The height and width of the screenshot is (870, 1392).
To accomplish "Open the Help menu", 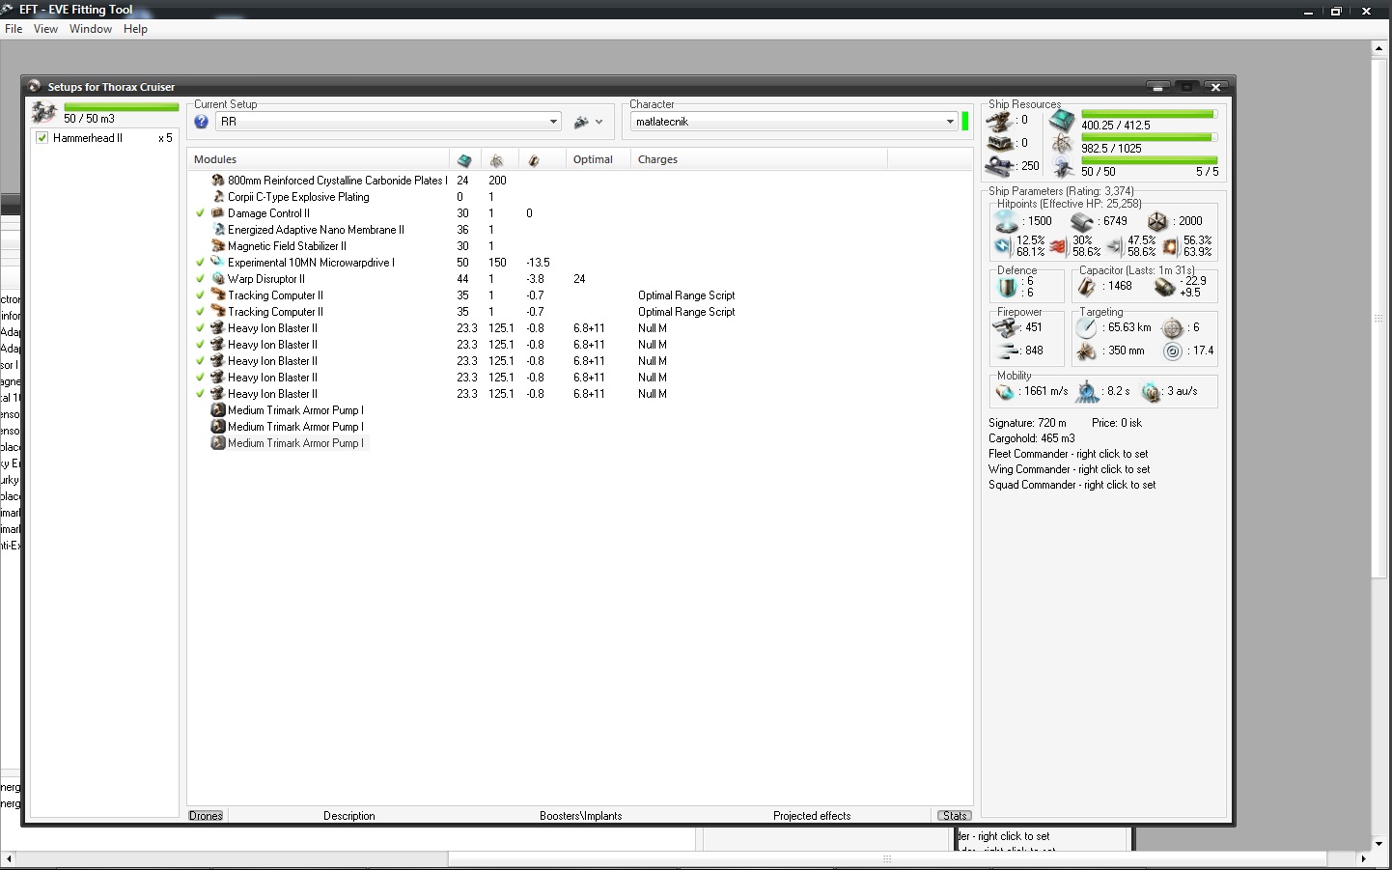I will pos(135,29).
